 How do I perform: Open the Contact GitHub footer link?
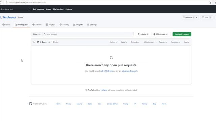(112, 104)
